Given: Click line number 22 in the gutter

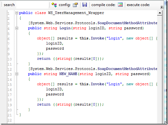Looking at the screenshot, I should pos(10,120).
